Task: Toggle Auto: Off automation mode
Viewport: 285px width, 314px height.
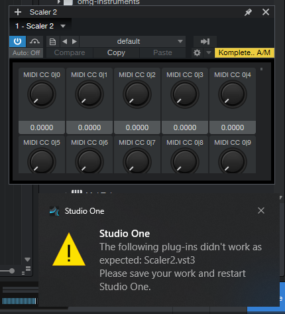Action: pos(26,53)
